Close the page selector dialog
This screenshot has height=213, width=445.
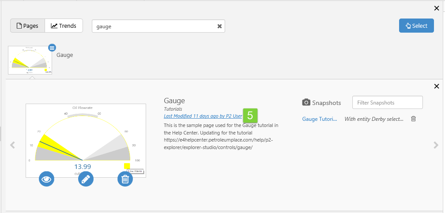click(x=437, y=8)
